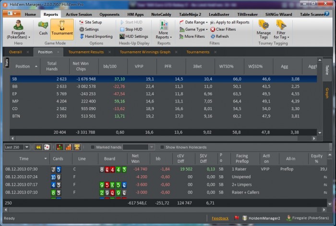Open the TiltBreaker tab
This screenshot has height=226, width=336.
coord(247,14)
